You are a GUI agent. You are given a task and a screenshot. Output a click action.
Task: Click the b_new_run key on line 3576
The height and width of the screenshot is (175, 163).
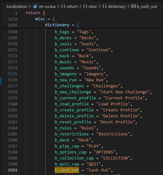(x=66, y=80)
